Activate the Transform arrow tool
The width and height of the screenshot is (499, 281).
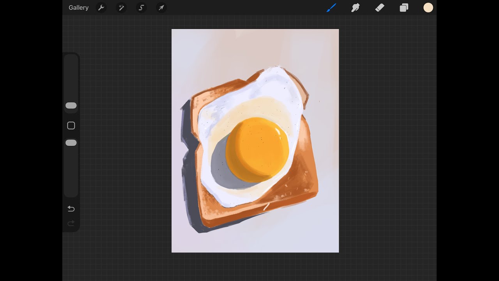point(161,8)
